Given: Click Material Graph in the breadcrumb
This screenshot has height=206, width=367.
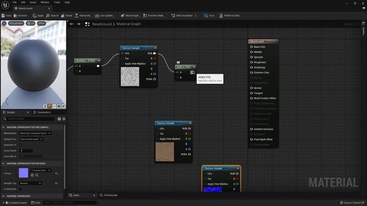Looking at the screenshot, I should (x=128, y=24).
